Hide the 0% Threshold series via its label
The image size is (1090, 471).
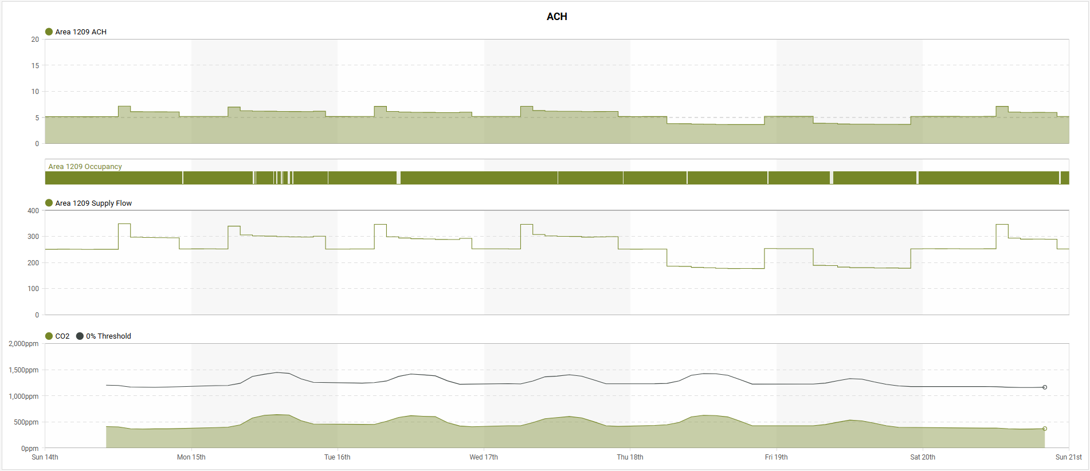(x=108, y=336)
